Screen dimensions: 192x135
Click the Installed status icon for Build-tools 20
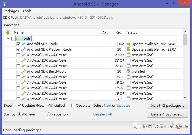128,71
